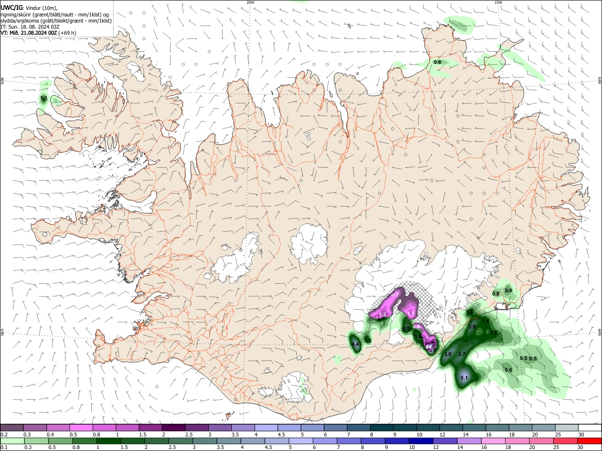Select the 2.7 precipitation value label
This screenshot has height=451, width=602.
[x=462, y=354]
